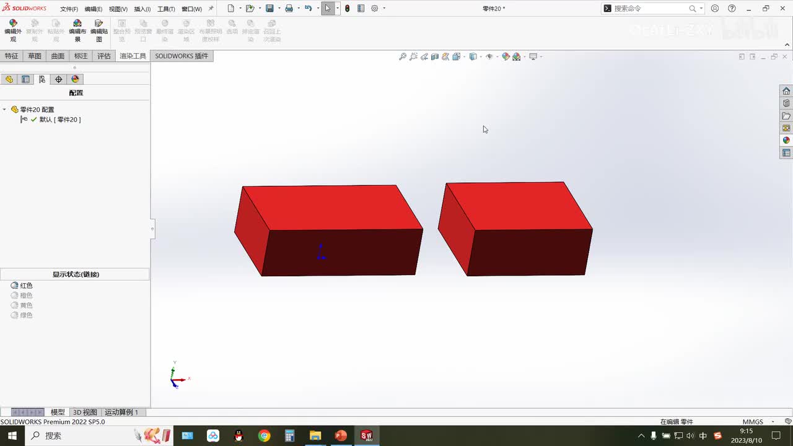Click the Section View icon
The image size is (793, 446).
pyautogui.click(x=435, y=57)
